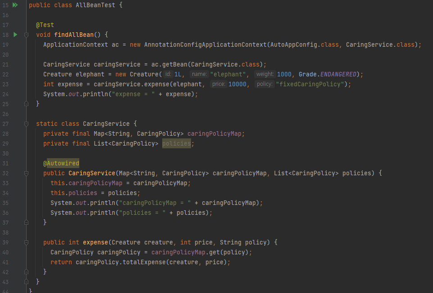433x293 pixels.
Task: Click line number 30 in the gutter
Action: click(x=5, y=153)
